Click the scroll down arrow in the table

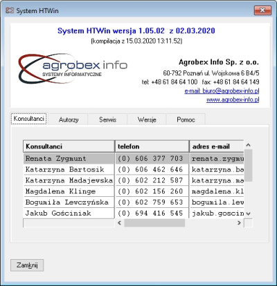[x=248, y=213]
